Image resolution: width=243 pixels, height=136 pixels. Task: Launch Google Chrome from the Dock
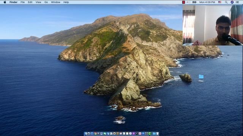95,133
